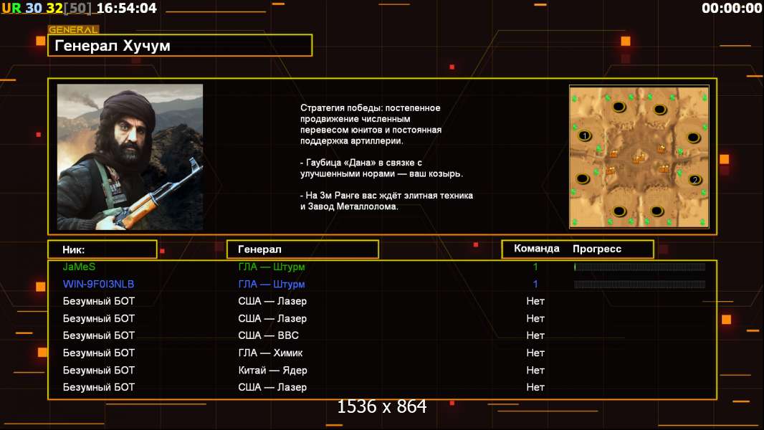Click Безумный БОT name in США — ВВС row
This screenshot has height=430, width=764.
[98, 335]
